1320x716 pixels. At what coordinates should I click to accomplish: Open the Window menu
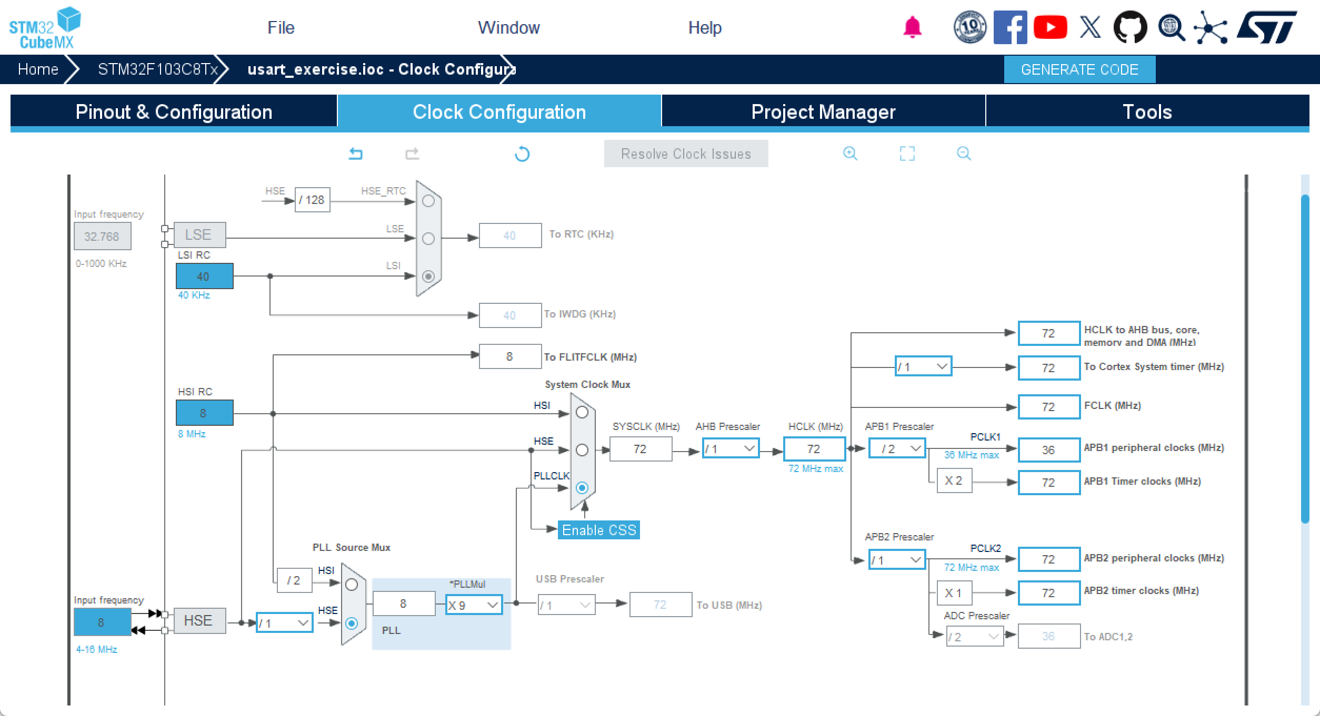pyautogui.click(x=508, y=27)
